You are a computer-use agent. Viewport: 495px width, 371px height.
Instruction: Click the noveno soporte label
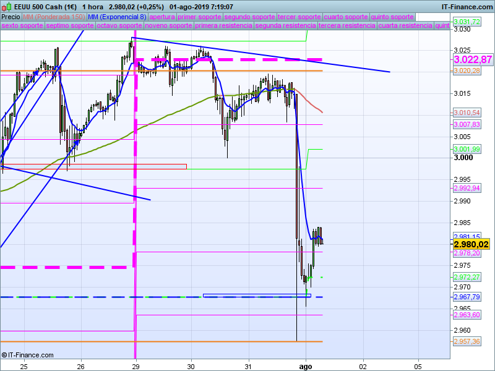click(x=168, y=25)
